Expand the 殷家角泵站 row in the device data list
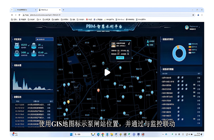 coord(168,104)
